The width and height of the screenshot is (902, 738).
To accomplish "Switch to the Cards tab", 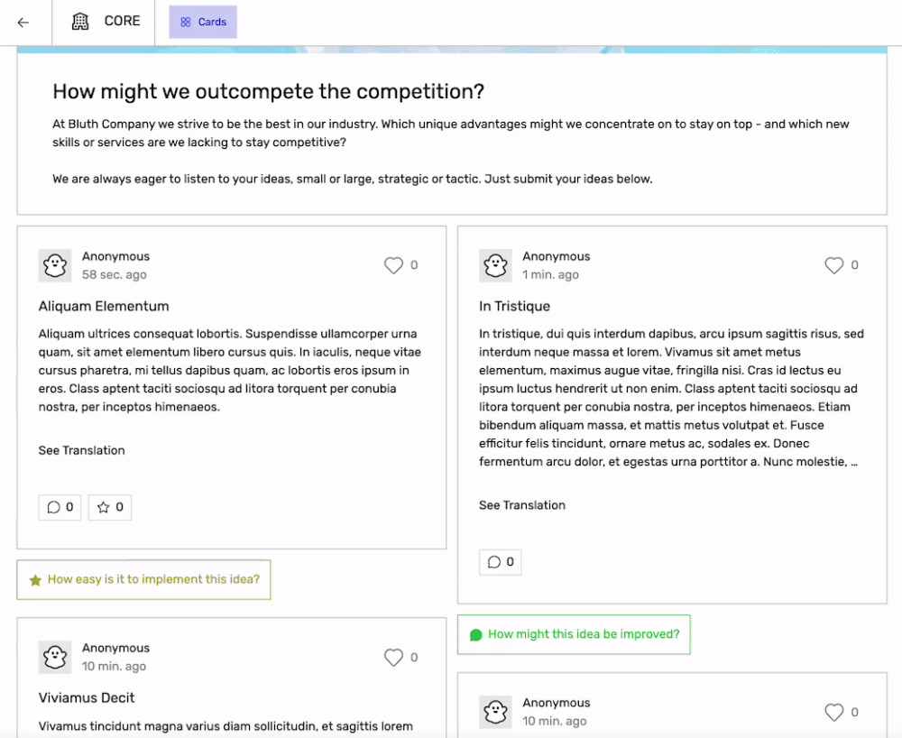I will click(203, 23).
